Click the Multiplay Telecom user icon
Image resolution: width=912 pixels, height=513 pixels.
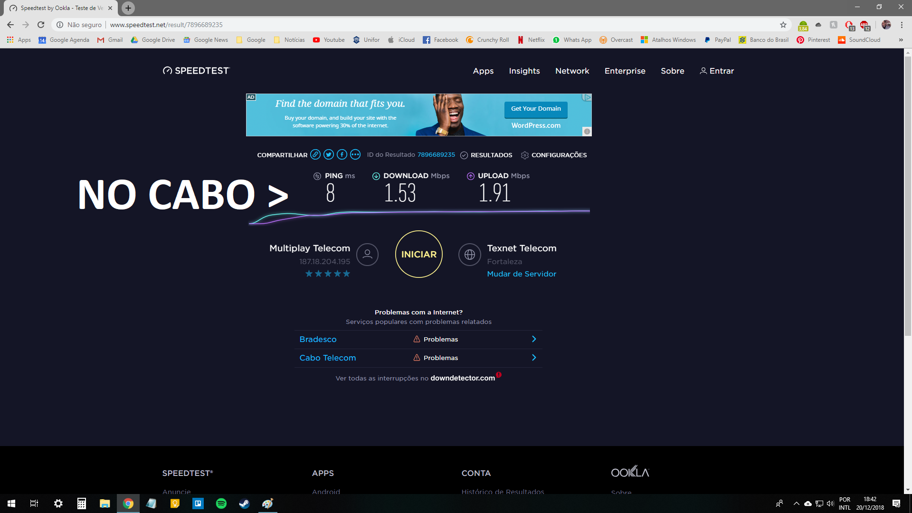point(367,255)
